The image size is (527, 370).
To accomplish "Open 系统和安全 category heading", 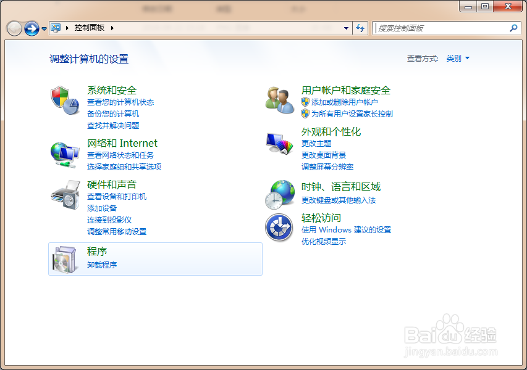I will coord(112,90).
